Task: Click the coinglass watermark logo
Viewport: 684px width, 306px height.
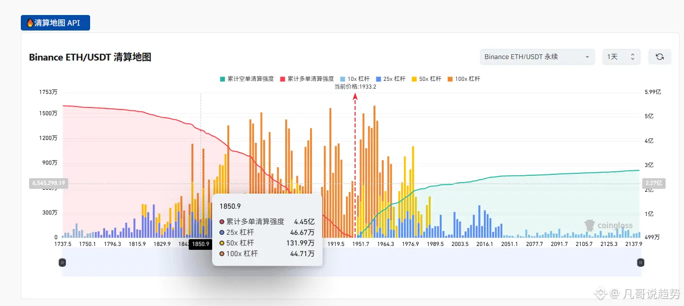Action: [x=608, y=226]
